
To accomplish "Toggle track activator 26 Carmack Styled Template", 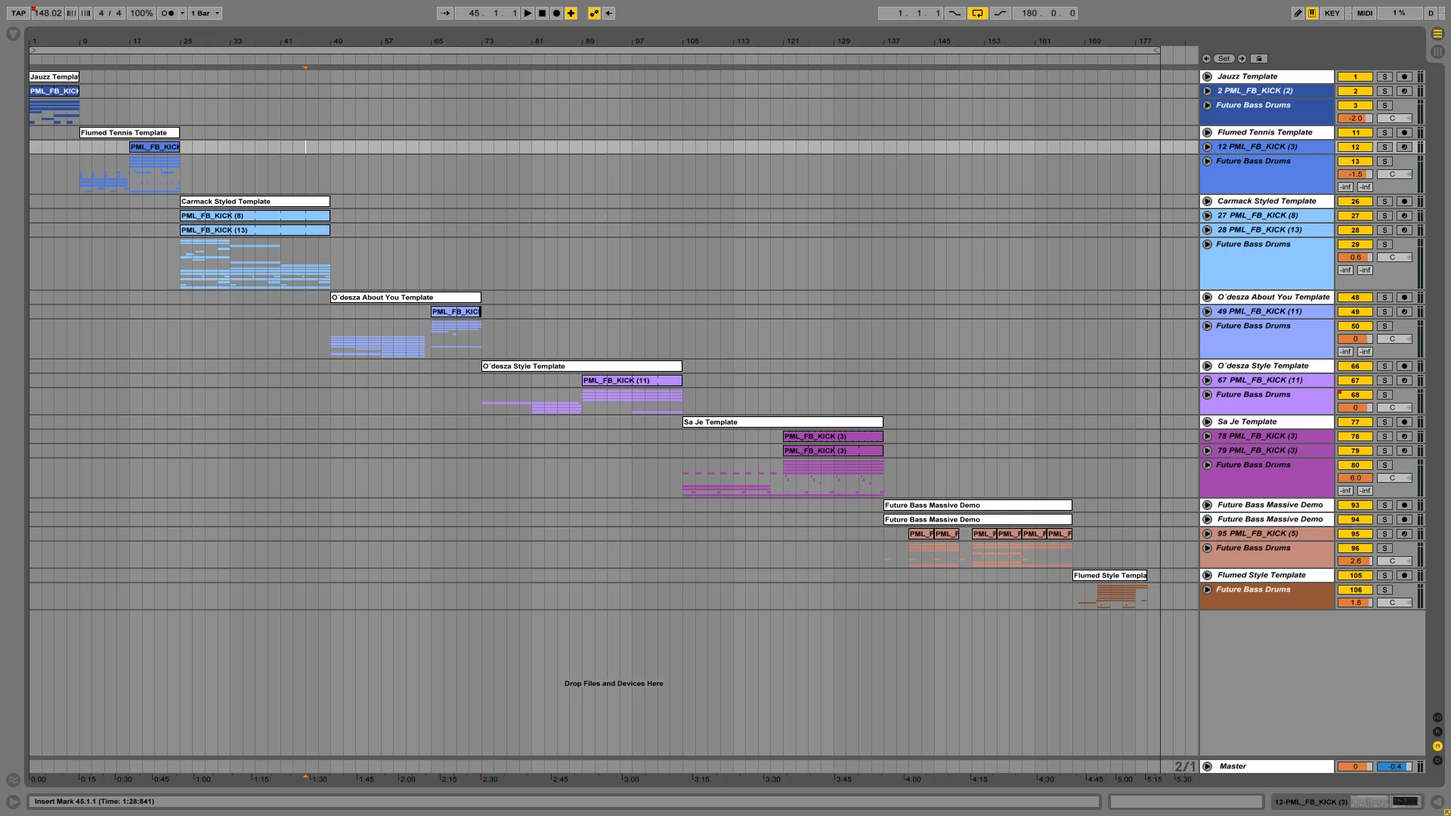I will pos(1355,201).
